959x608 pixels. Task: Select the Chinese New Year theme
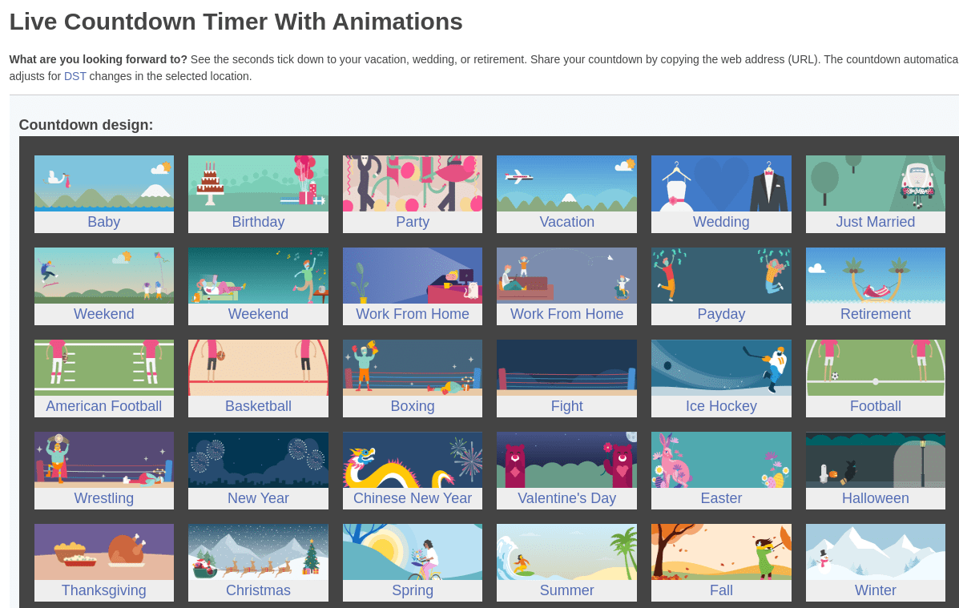[412, 470]
